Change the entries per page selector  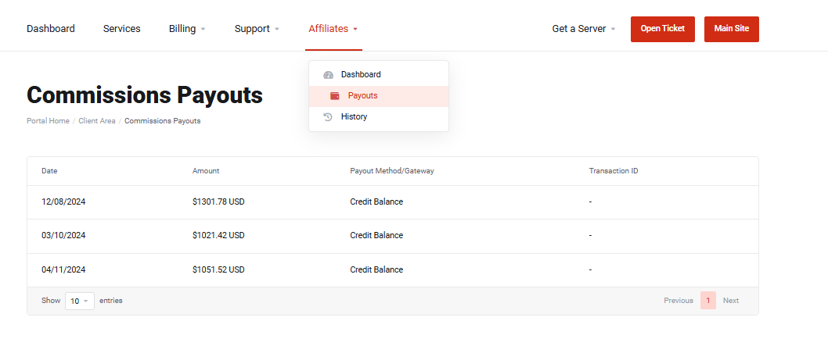79,301
